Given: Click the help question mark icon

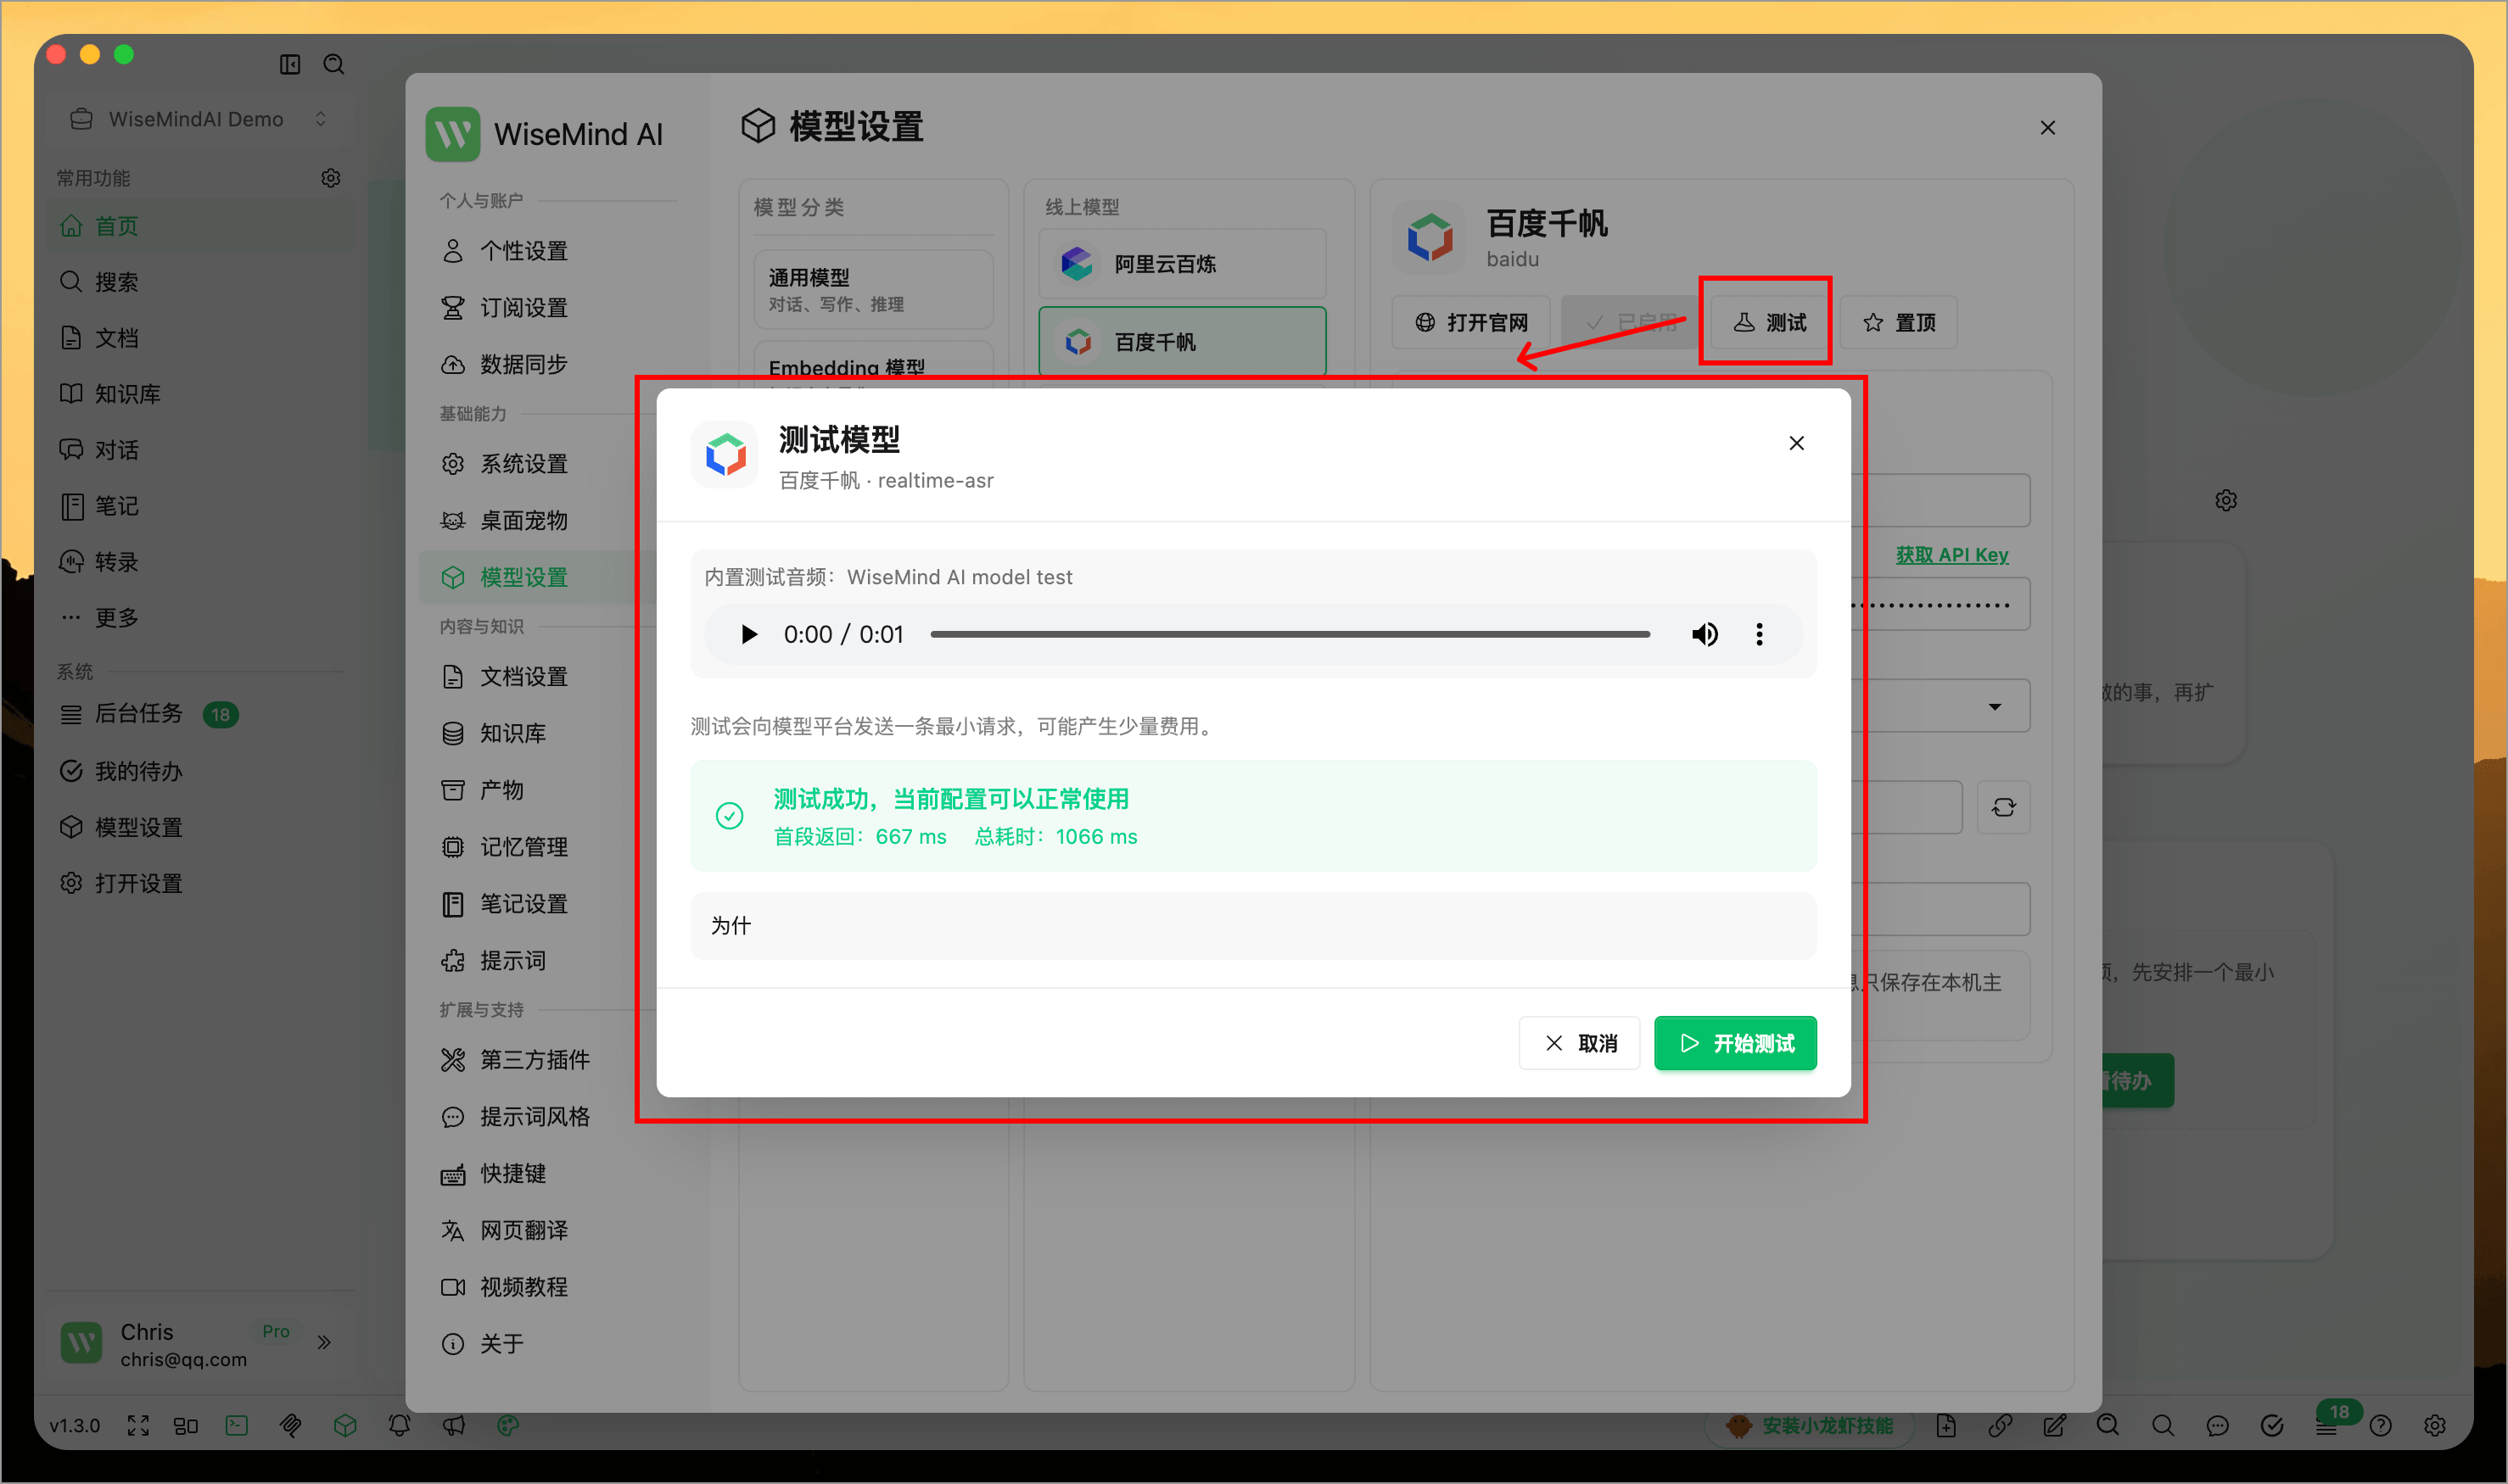Looking at the screenshot, I should 2381,1426.
